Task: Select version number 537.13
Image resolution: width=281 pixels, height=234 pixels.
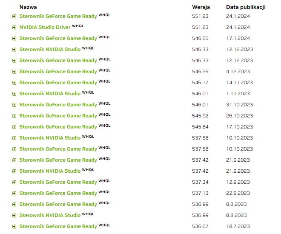Action: coord(200,193)
